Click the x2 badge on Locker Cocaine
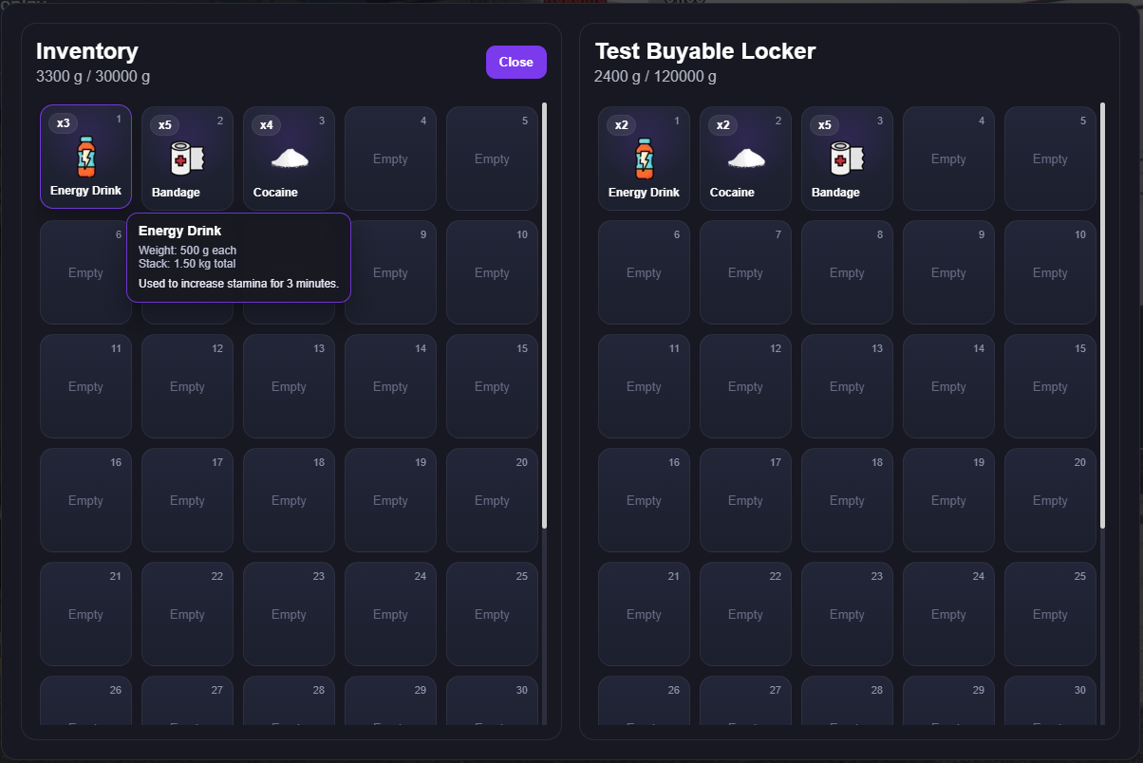Screen dimensions: 1143x763 click(x=723, y=125)
